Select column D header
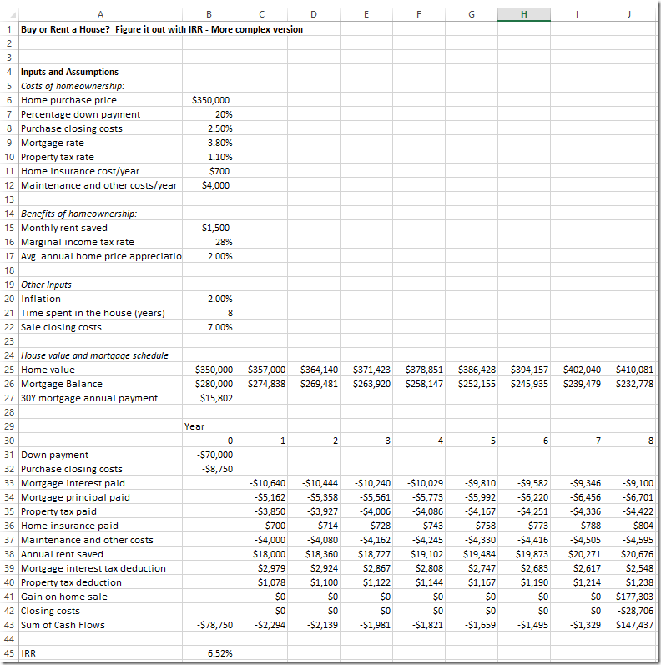Viewport: 661px width, 665px height. pyautogui.click(x=314, y=14)
